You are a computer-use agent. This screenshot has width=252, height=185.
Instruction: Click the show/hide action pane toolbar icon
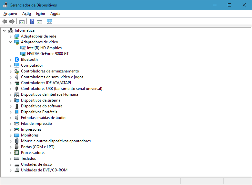[39, 21]
